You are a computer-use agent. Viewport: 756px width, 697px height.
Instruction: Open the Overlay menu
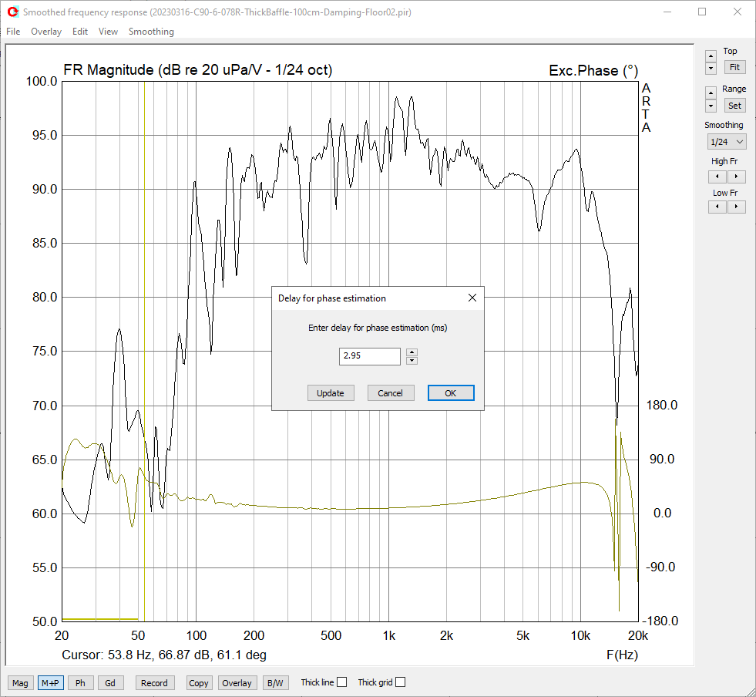(x=46, y=32)
